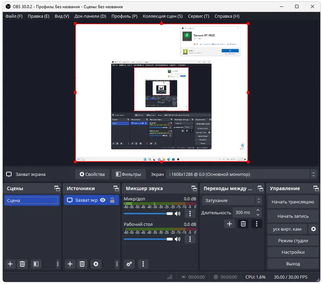Open the Профиль (P) menu
The height and width of the screenshot is (284, 322).
pos(124,16)
